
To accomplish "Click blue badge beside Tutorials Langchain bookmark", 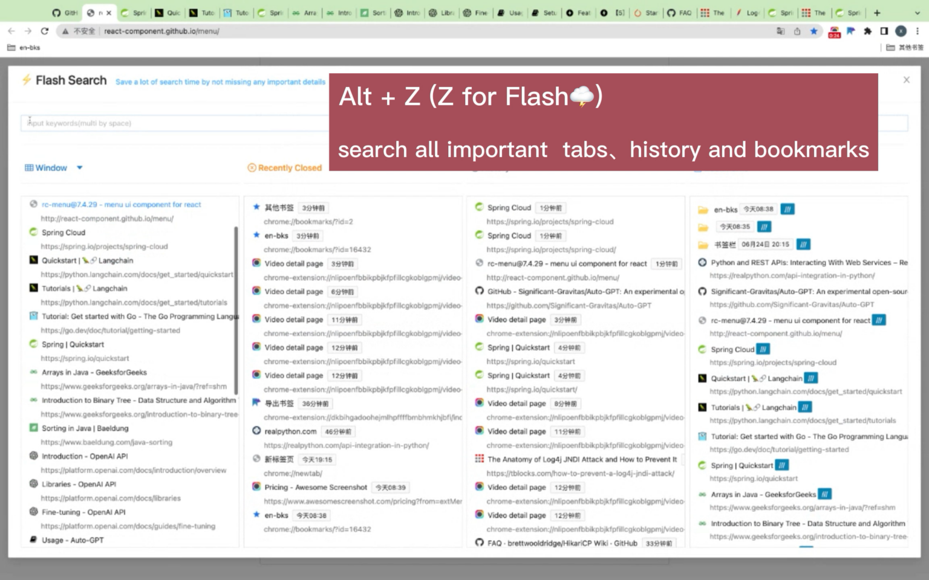I will [x=805, y=407].
